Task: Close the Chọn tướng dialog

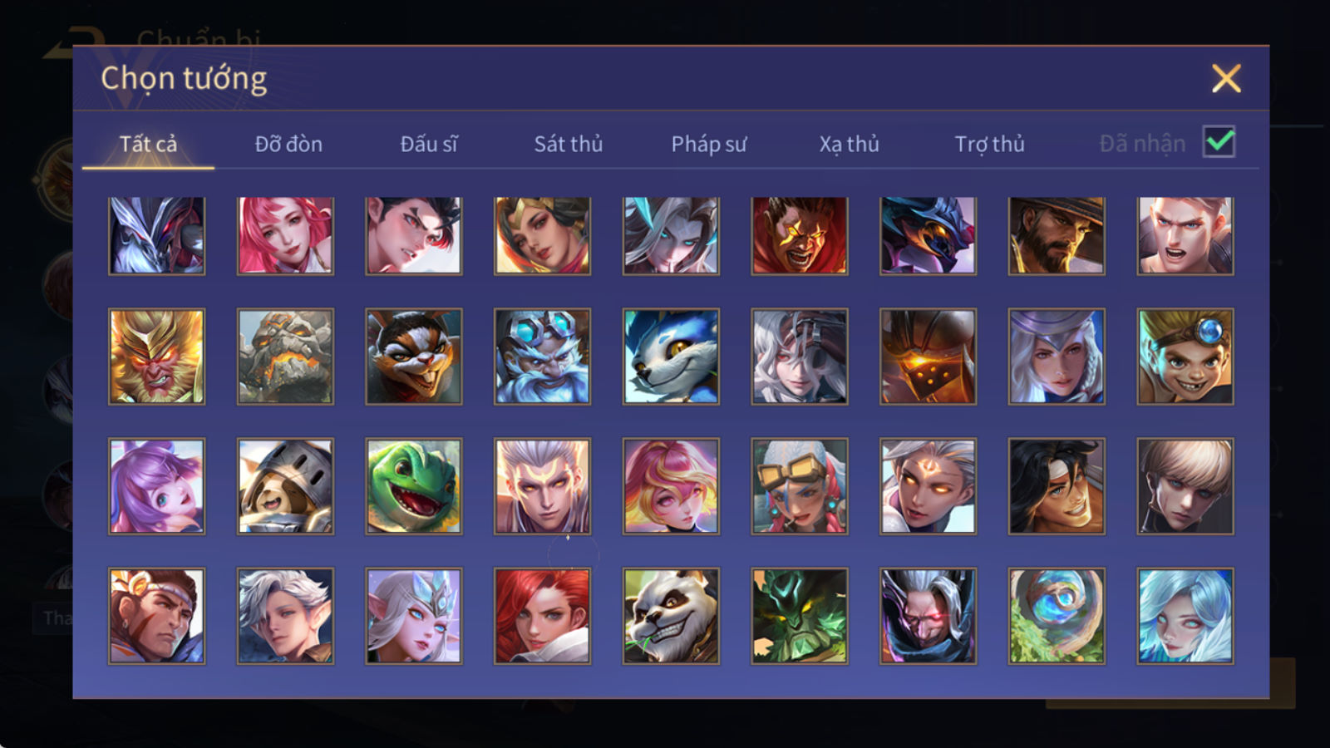Action: pos(1226,78)
